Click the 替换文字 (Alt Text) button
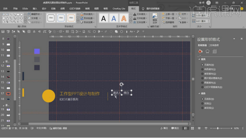Viewport: 246px width, 138px height. [x=155, y=18]
